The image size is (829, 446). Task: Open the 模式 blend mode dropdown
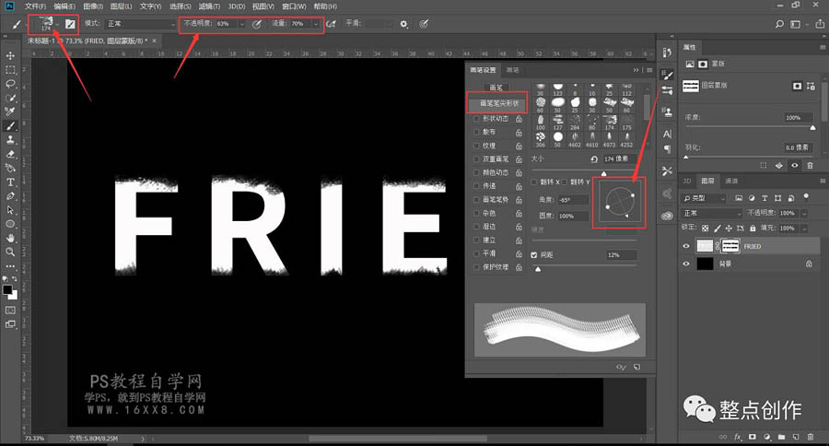(x=141, y=24)
